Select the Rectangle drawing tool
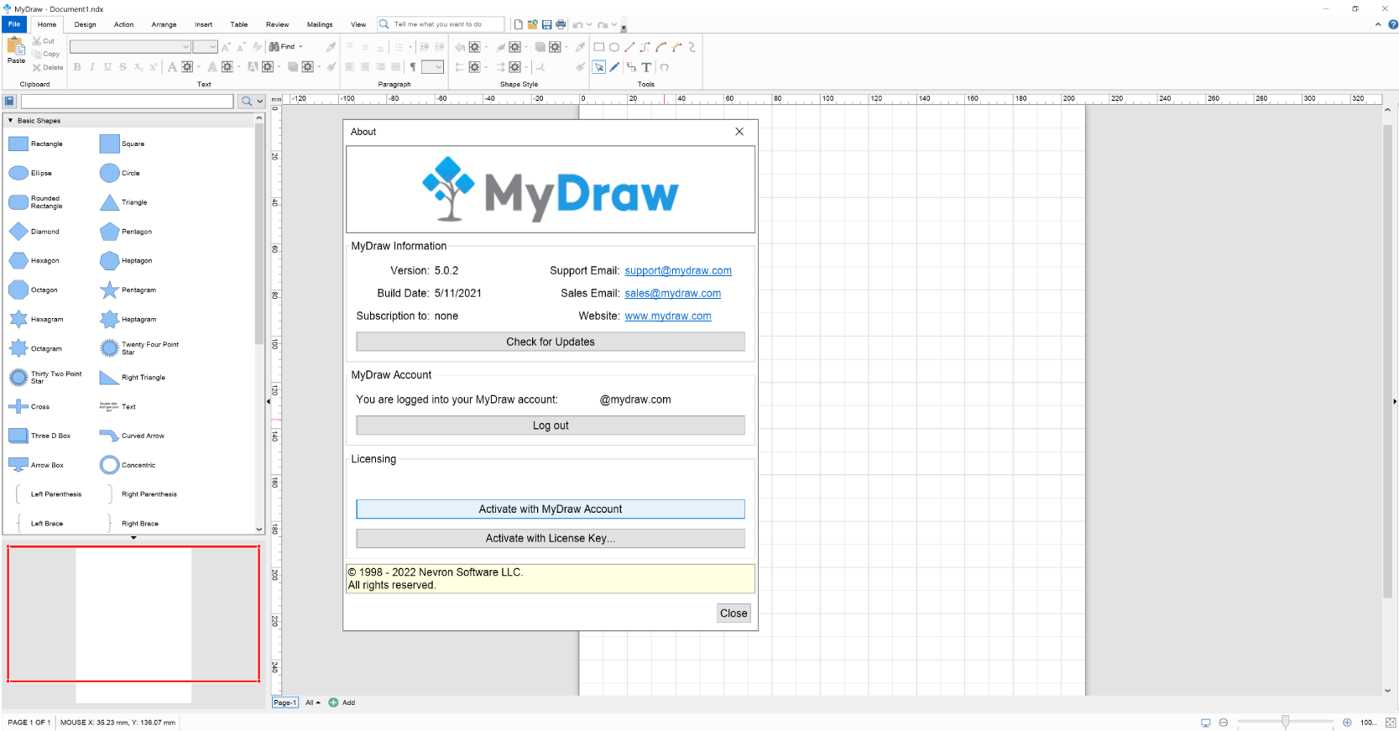 click(x=599, y=47)
